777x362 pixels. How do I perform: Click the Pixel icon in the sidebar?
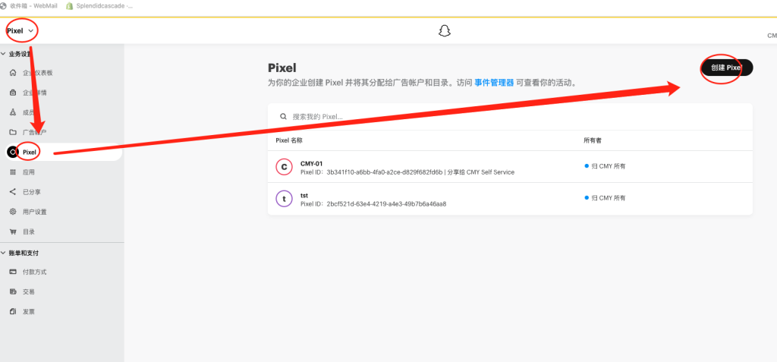click(x=12, y=153)
